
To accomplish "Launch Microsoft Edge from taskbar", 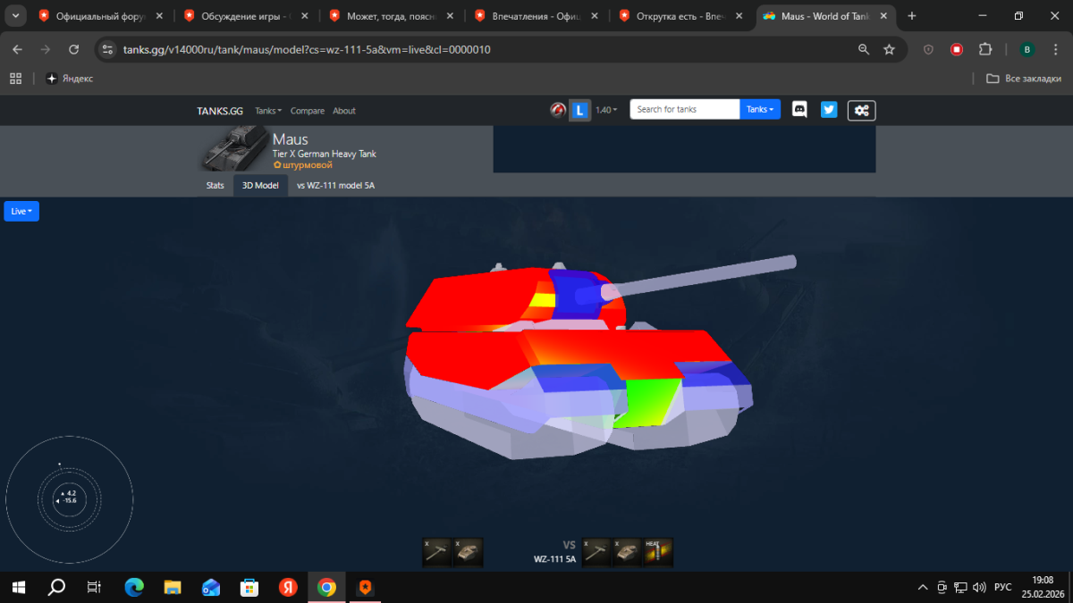I will click(x=134, y=587).
